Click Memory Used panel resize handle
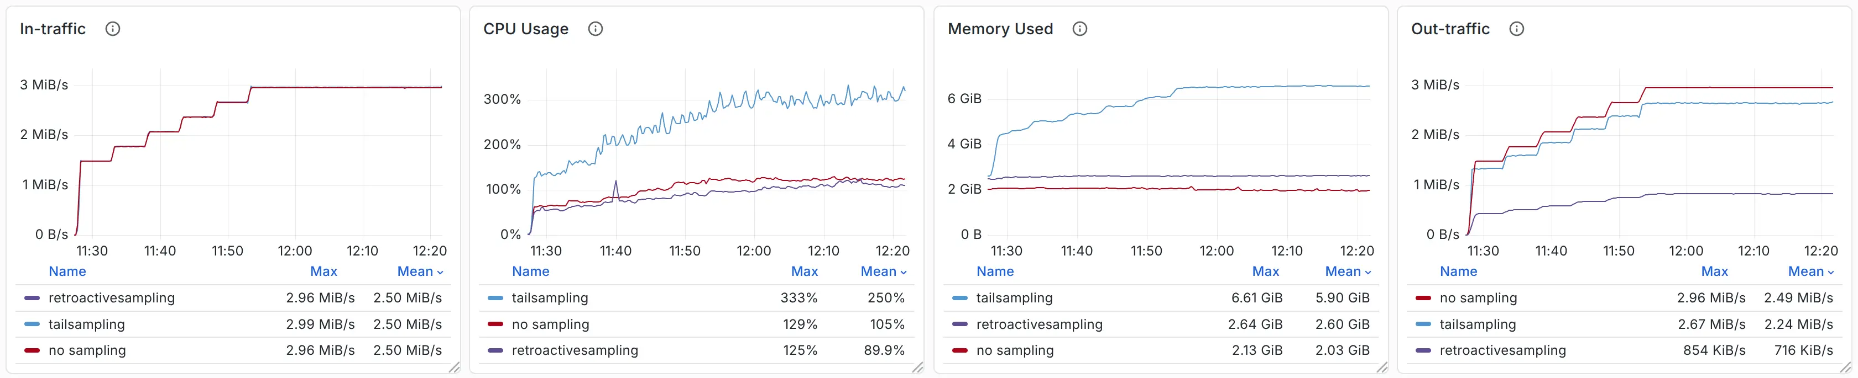The height and width of the screenshot is (378, 1858). tap(1381, 367)
